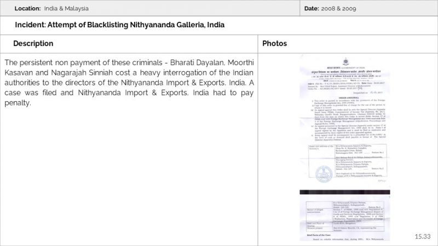Click the description paragraph about non payment
Image resolution: width=438 pixels, height=246 pixels.
[129, 82]
